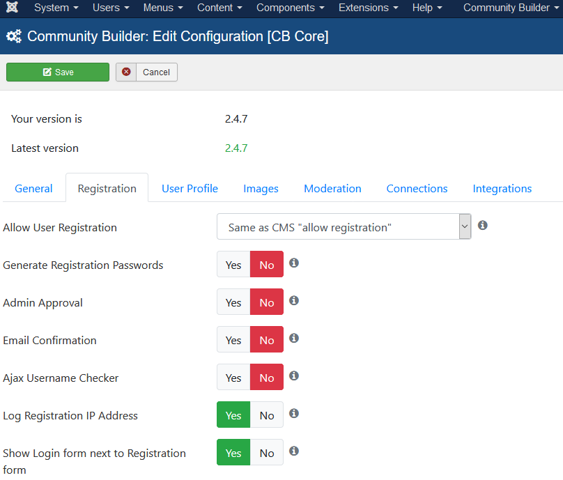Click info icon beside Ajax Username Checker

click(x=294, y=376)
